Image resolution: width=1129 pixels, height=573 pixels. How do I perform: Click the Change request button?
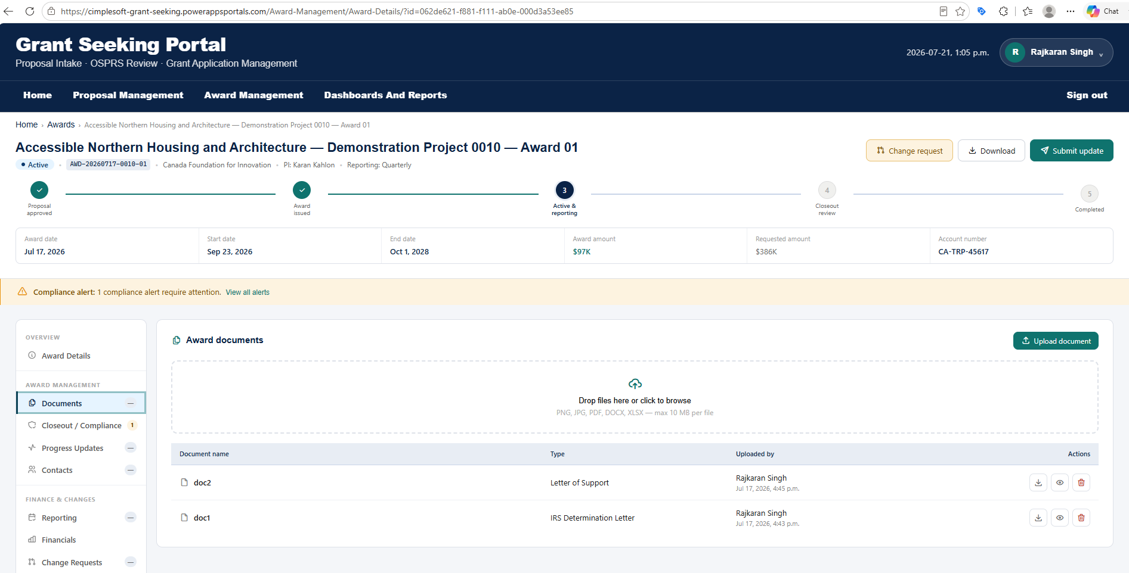pos(910,151)
